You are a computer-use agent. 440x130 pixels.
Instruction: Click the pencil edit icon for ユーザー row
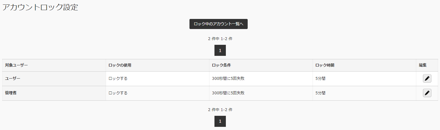(x=427, y=79)
